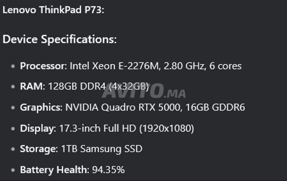Click the "Lenovo ThinkPad P73:" title text
The image size is (287, 181).
click(53, 10)
